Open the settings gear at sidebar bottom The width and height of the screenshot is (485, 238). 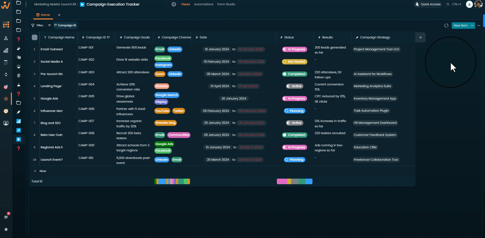pyautogui.click(x=6, y=229)
